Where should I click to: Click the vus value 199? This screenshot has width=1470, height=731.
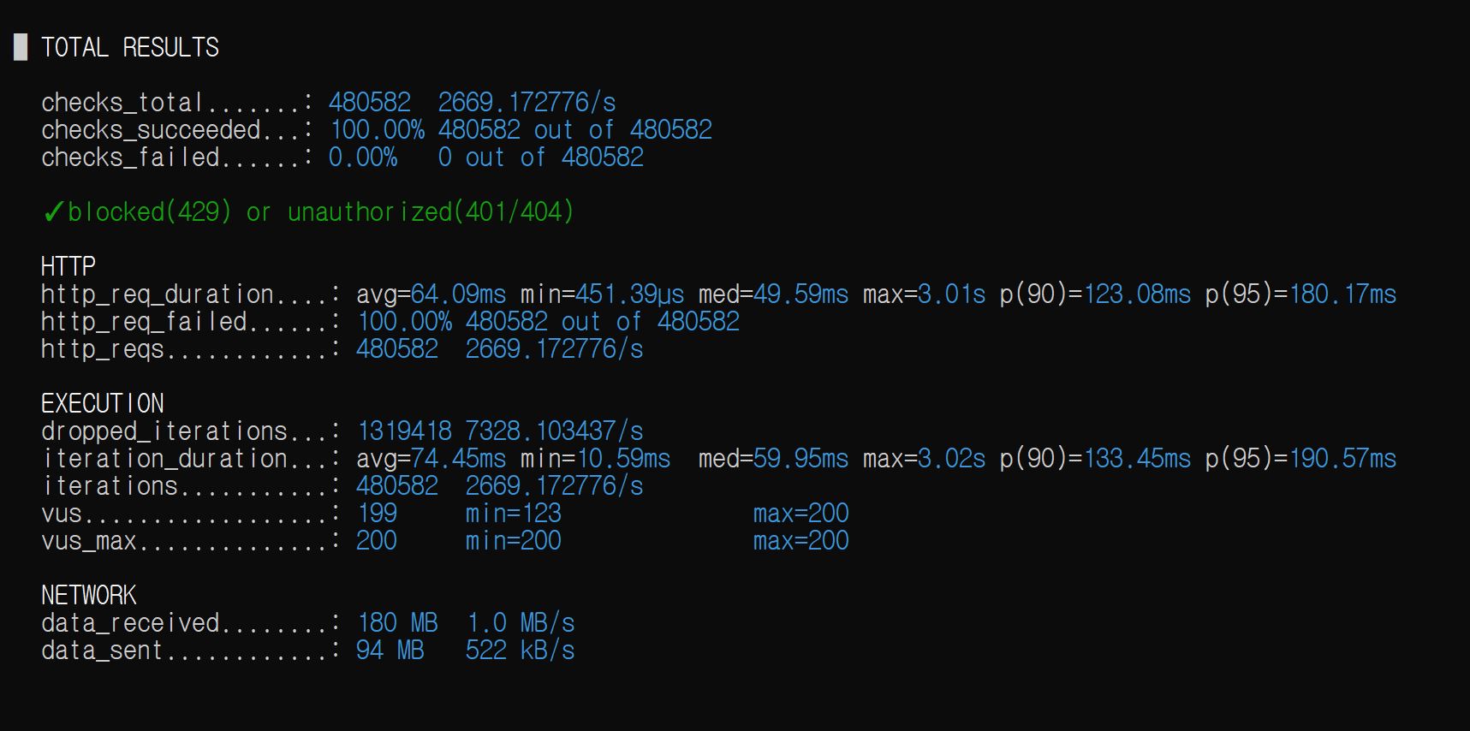(x=377, y=514)
